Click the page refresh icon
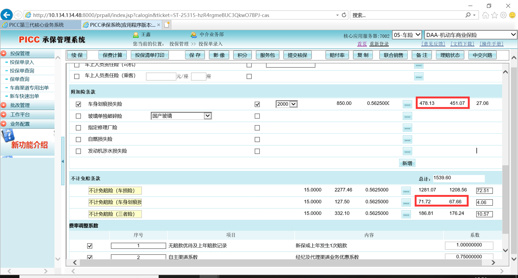Screen dimensions: 518x278 click(344, 15)
